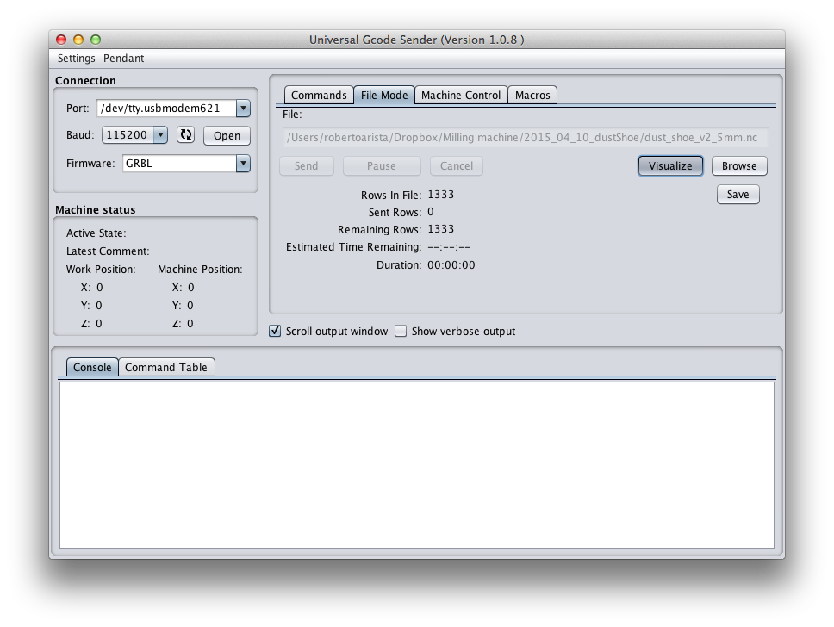834x627 pixels.
Task: Select the File Mode tab
Action: pyautogui.click(x=384, y=96)
